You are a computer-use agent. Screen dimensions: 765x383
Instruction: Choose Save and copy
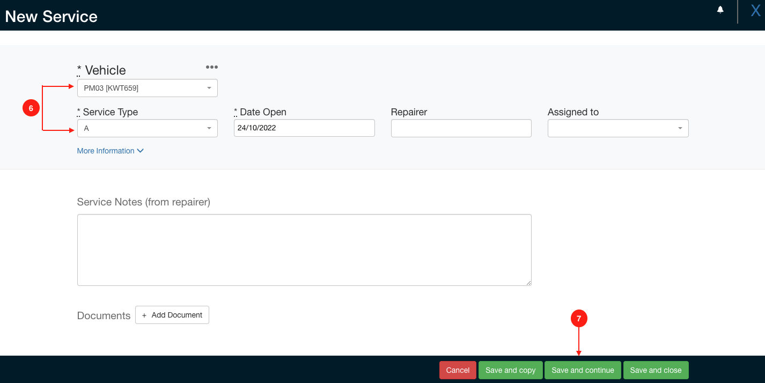[x=510, y=370]
